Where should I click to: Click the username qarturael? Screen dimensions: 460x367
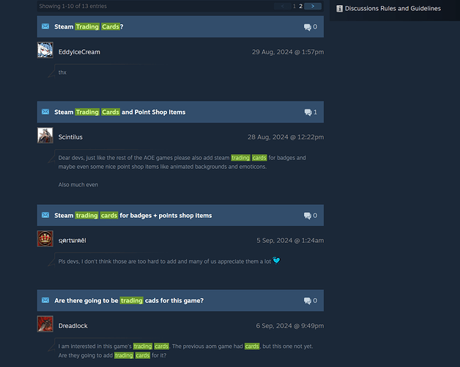pos(73,241)
